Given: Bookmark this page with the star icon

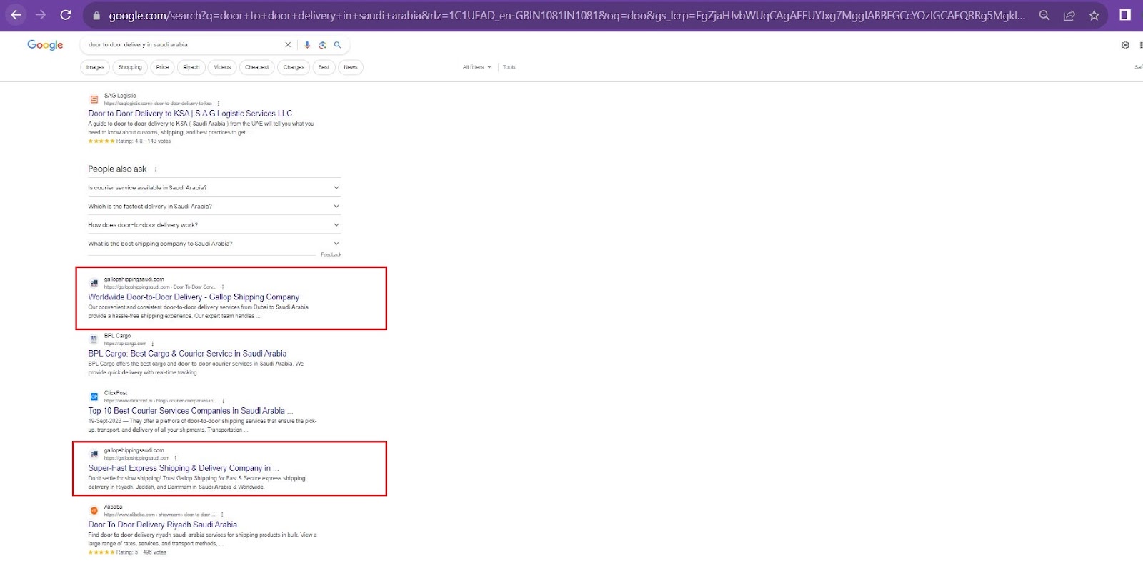Looking at the screenshot, I should tap(1094, 15).
